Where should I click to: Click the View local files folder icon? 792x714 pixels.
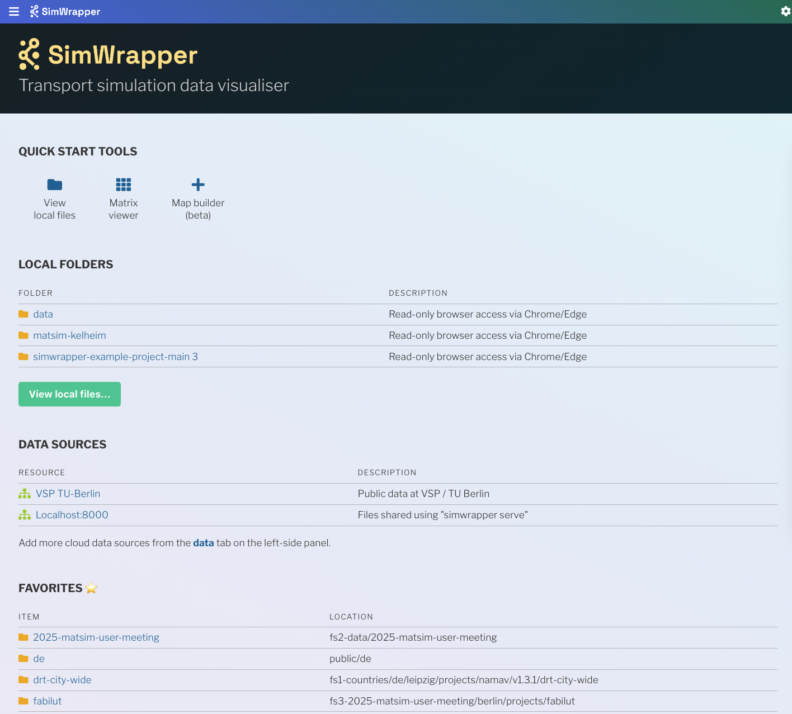55,185
